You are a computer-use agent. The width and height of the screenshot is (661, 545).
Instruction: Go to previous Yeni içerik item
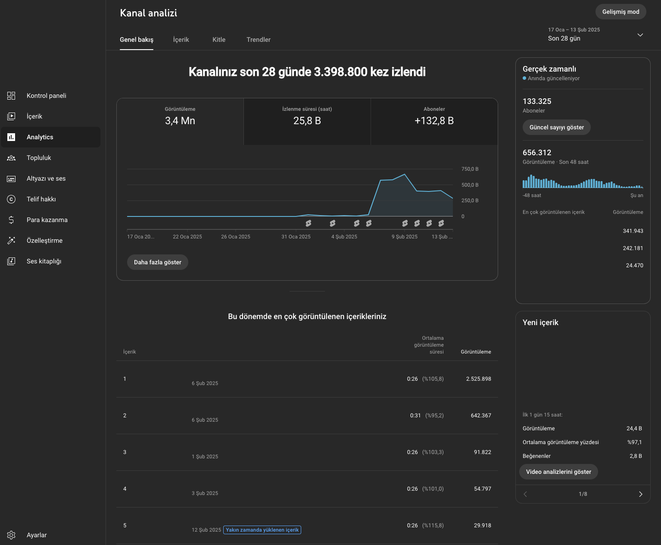(x=525, y=494)
